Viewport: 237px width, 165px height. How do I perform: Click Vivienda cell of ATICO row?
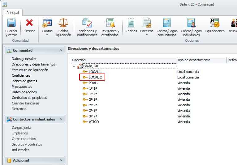tap(183, 122)
